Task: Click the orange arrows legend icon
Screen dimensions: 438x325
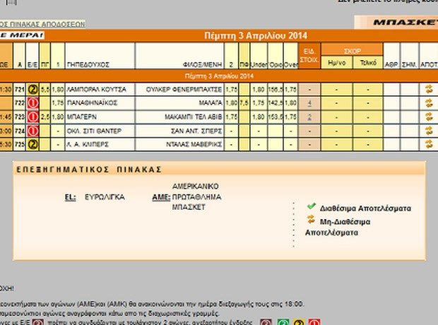Action: (311, 219)
